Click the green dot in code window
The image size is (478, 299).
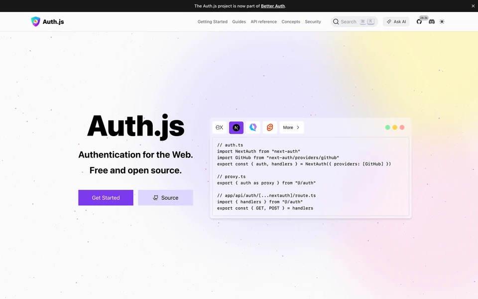tap(387, 128)
